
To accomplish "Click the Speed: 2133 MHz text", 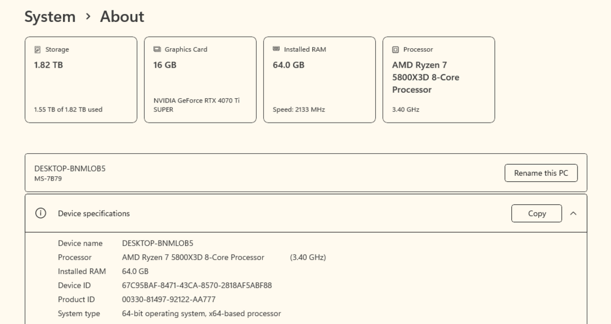I will point(299,110).
